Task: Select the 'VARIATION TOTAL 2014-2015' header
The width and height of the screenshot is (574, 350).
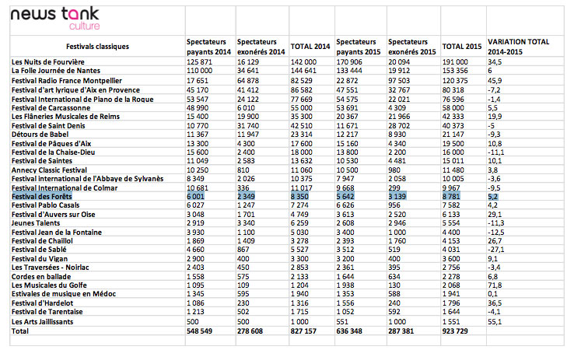Action: point(518,47)
